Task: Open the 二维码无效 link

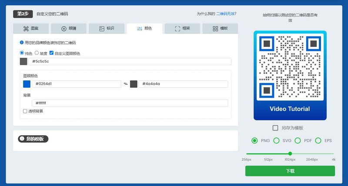Action: 225,14
